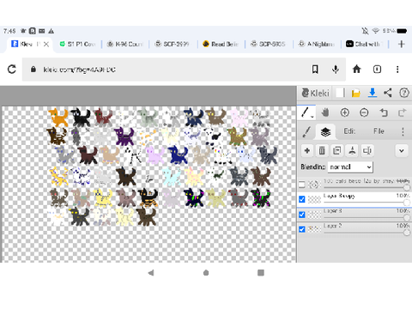Show the '100 cats base' layer
The height and width of the screenshot is (309, 412).
click(x=302, y=185)
